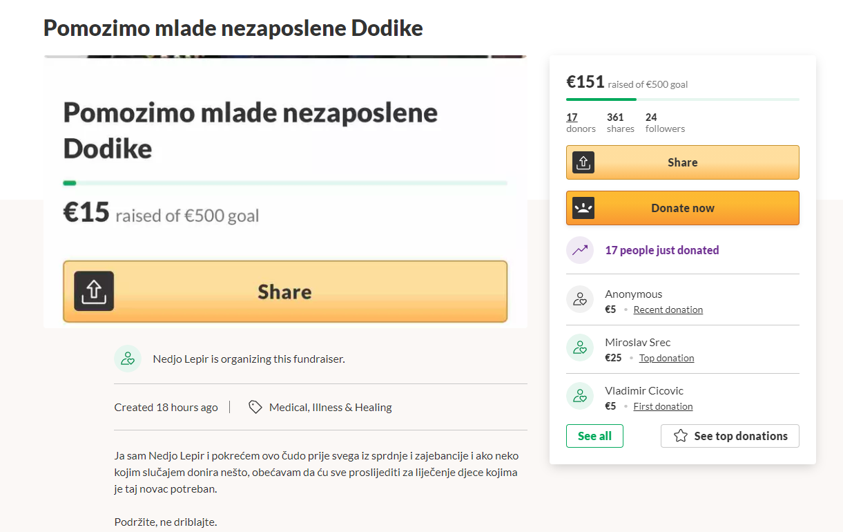Open the 17 donors link

coord(572,117)
